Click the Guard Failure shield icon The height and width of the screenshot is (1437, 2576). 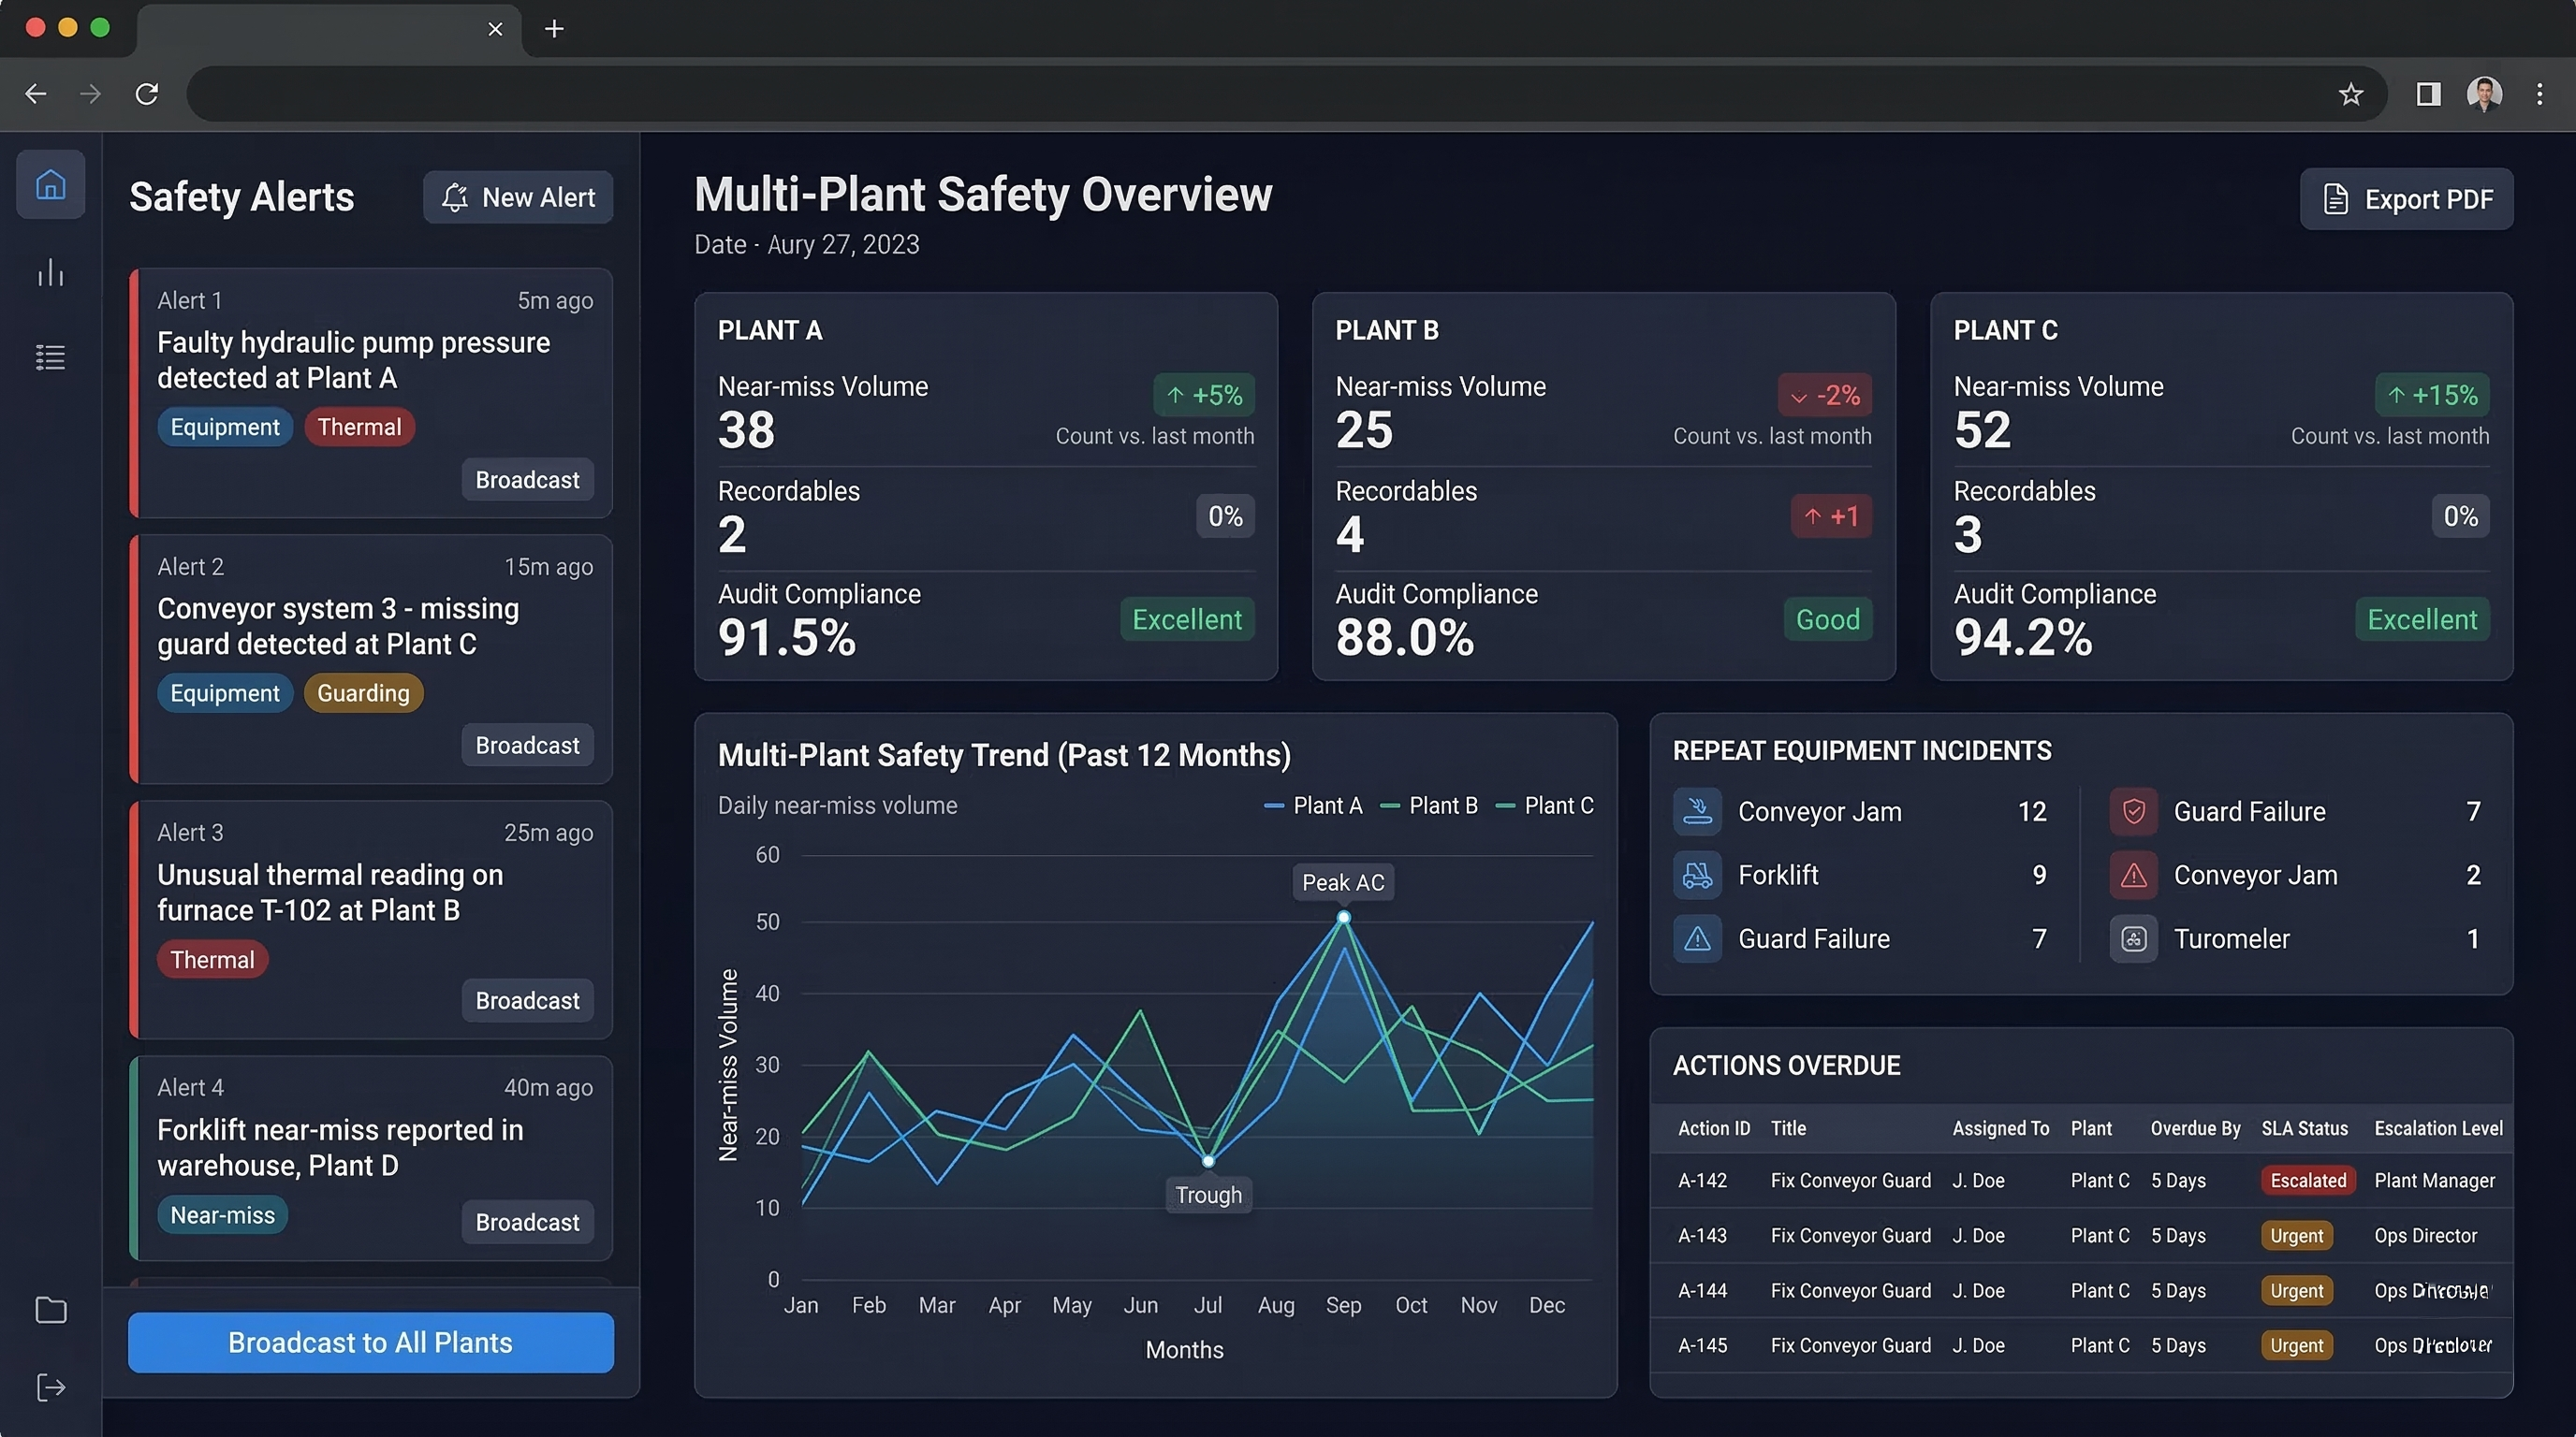pos(2133,811)
